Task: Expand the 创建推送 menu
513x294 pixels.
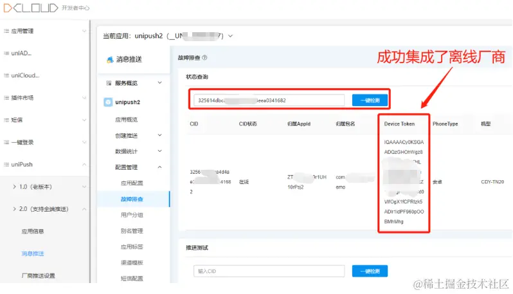Action: click(159, 135)
